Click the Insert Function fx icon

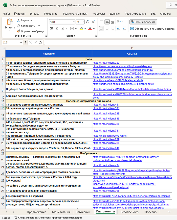click(40, 42)
